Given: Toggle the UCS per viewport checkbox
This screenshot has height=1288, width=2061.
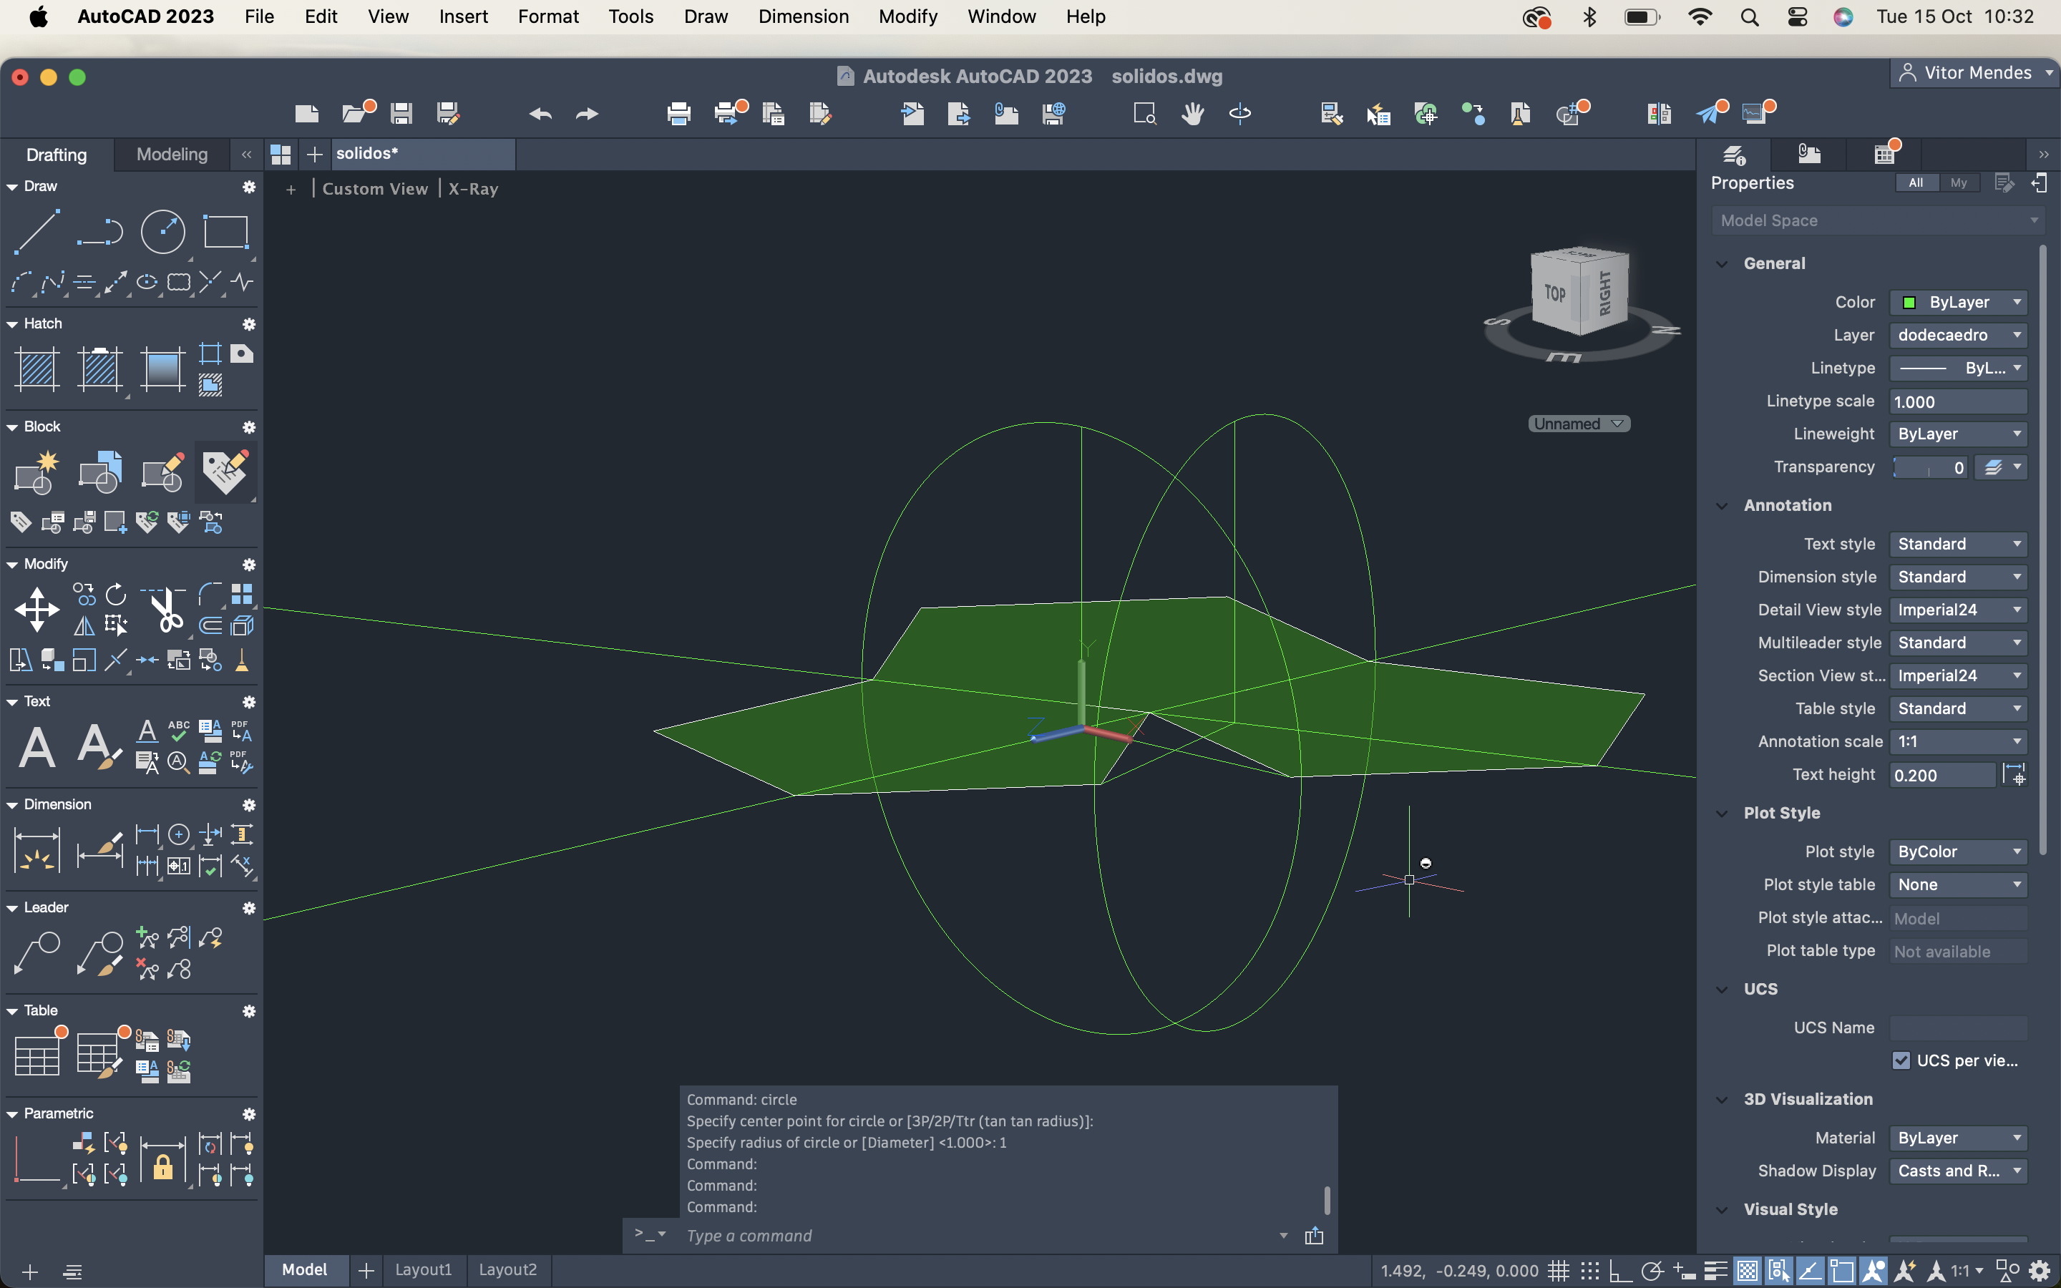Looking at the screenshot, I should (1901, 1060).
